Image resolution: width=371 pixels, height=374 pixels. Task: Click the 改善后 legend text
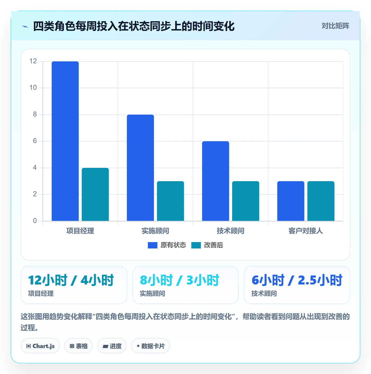[x=214, y=245]
